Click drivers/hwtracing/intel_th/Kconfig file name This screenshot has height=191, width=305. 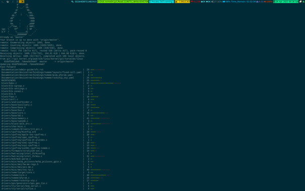tap(23, 154)
